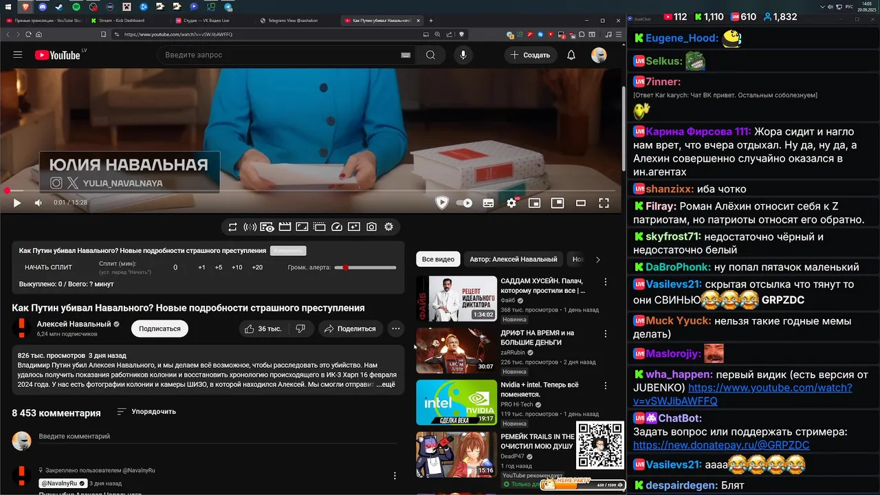Image resolution: width=880 pixels, height=495 pixels.
Task: Open a new browser tab with plus
Action: tap(431, 21)
